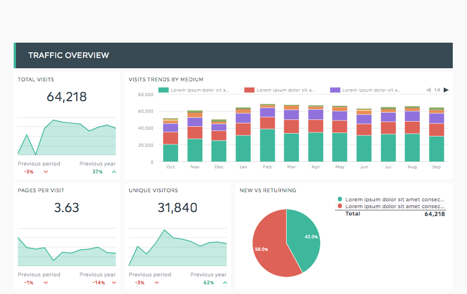Click down chevron under Unique Visitors previous period
The width and height of the screenshot is (467, 294).
(x=157, y=283)
